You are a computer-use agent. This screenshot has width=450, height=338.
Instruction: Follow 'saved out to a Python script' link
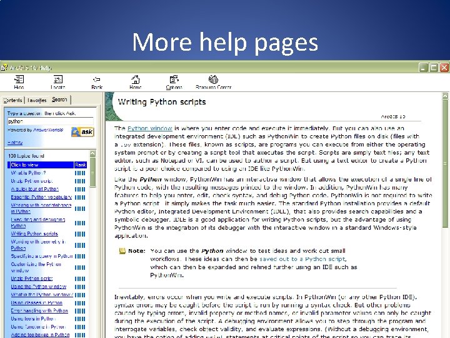click(302, 259)
